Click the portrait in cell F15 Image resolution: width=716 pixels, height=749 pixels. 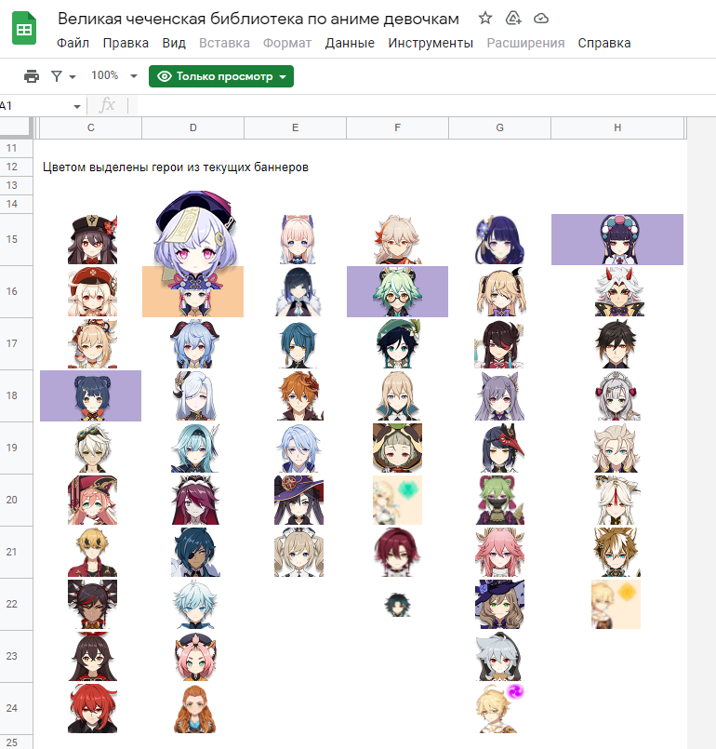click(397, 239)
